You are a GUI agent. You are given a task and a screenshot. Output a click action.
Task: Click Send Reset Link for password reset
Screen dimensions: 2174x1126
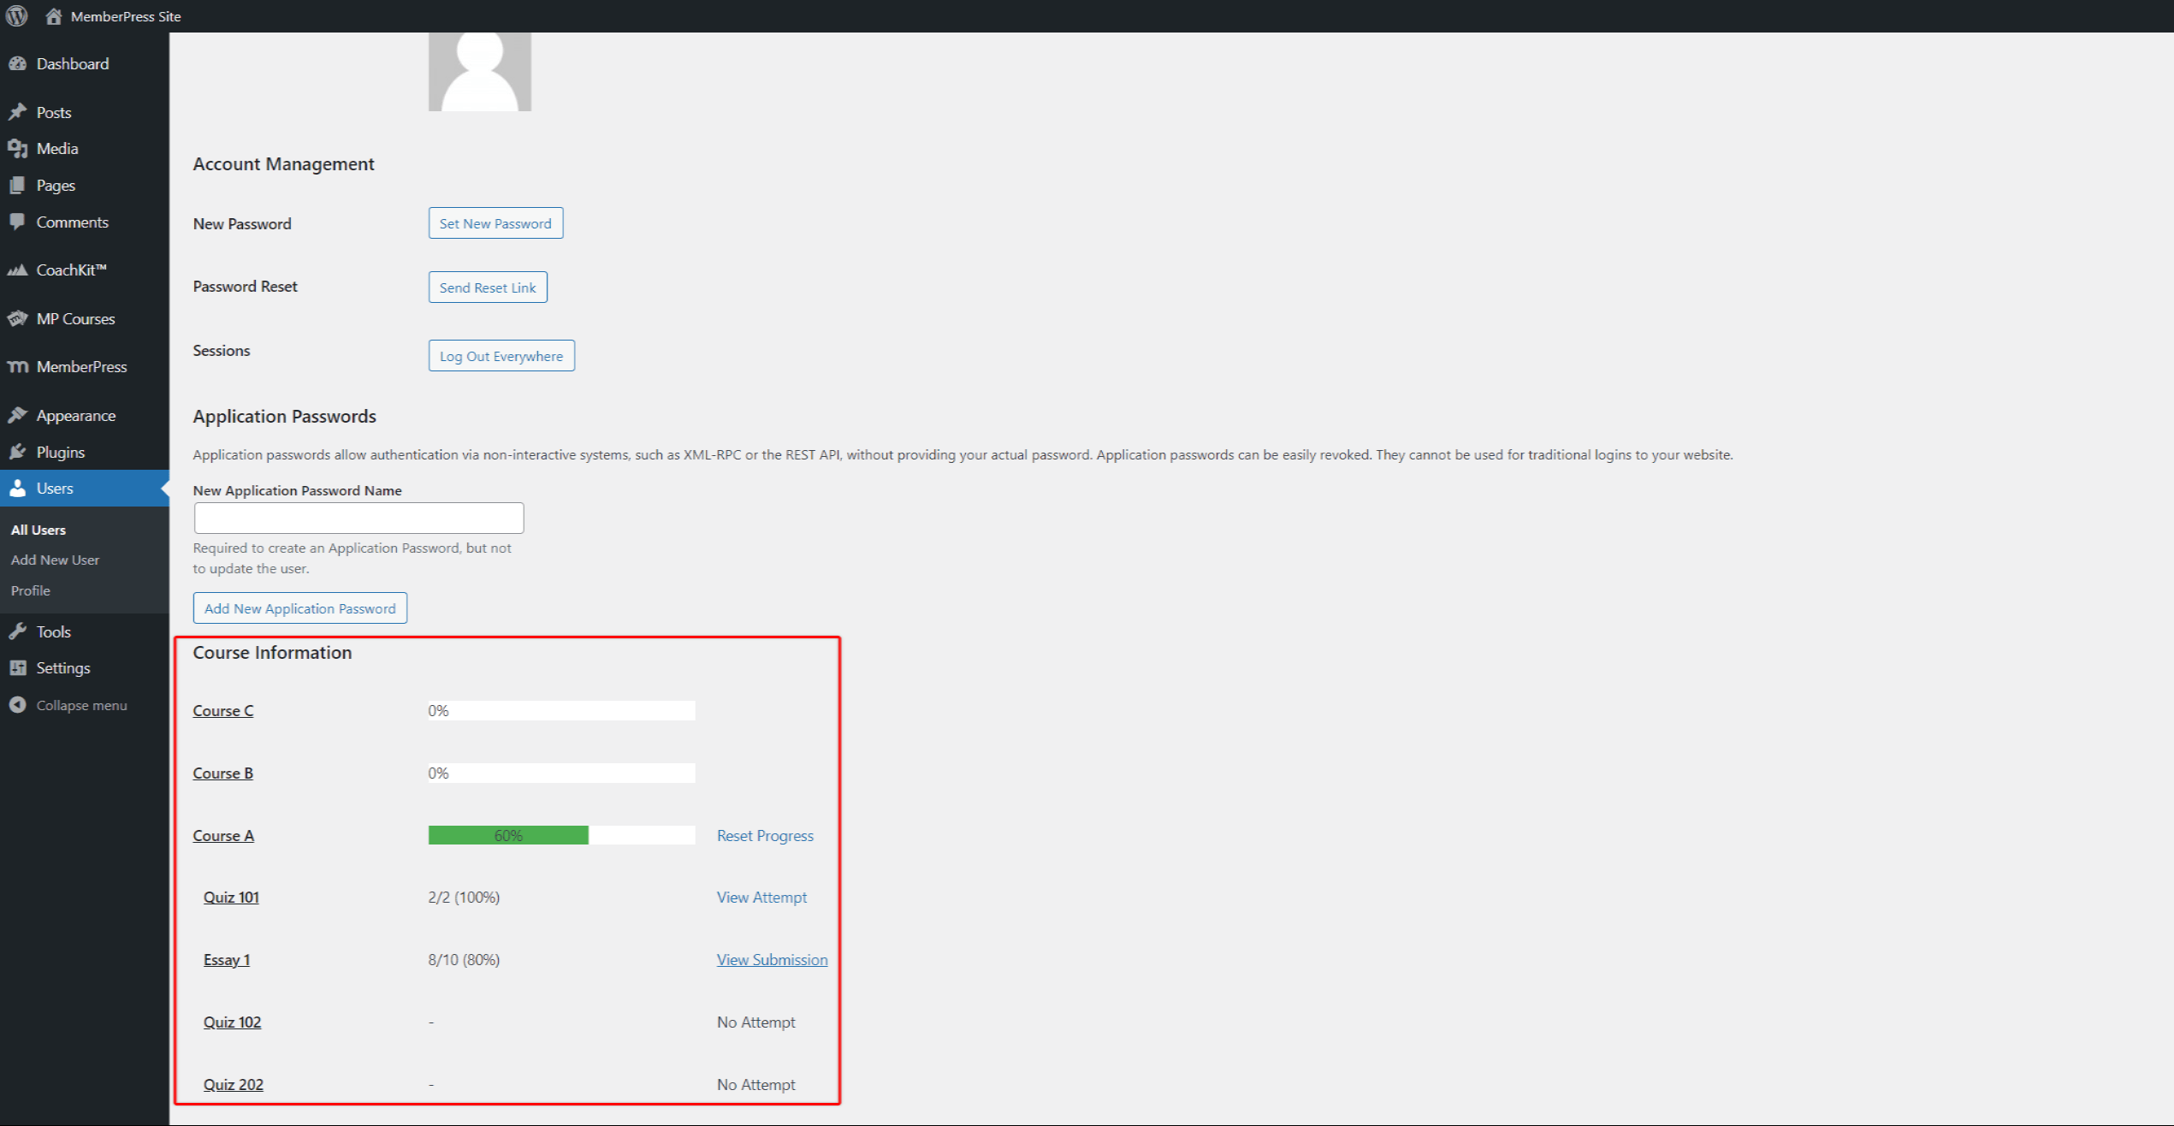[487, 287]
